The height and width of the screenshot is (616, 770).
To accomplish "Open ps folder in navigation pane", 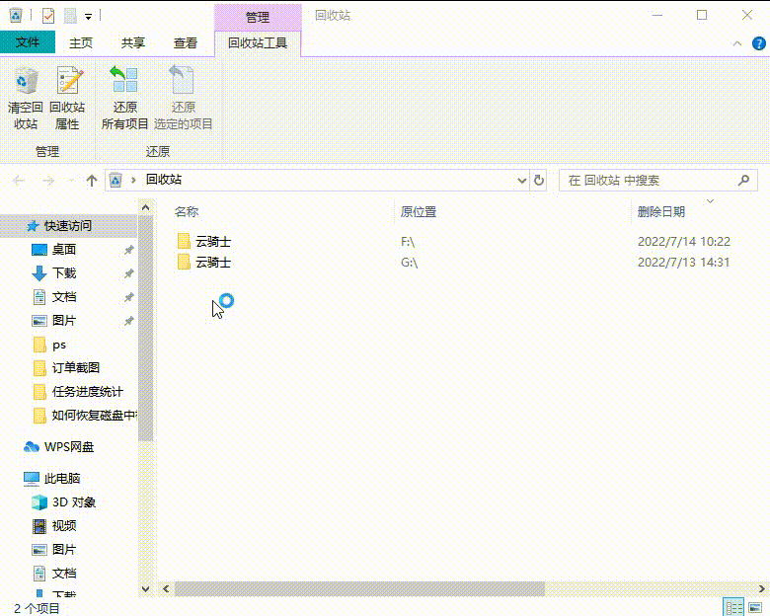I will coord(58,345).
